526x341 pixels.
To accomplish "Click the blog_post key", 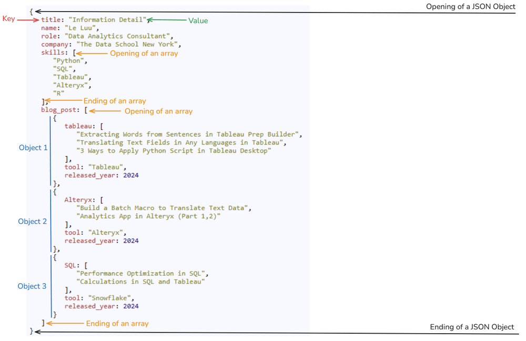I will tap(59, 110).
